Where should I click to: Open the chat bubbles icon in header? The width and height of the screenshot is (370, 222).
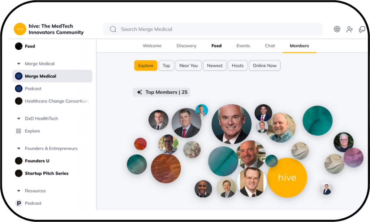tap(362, 29)
